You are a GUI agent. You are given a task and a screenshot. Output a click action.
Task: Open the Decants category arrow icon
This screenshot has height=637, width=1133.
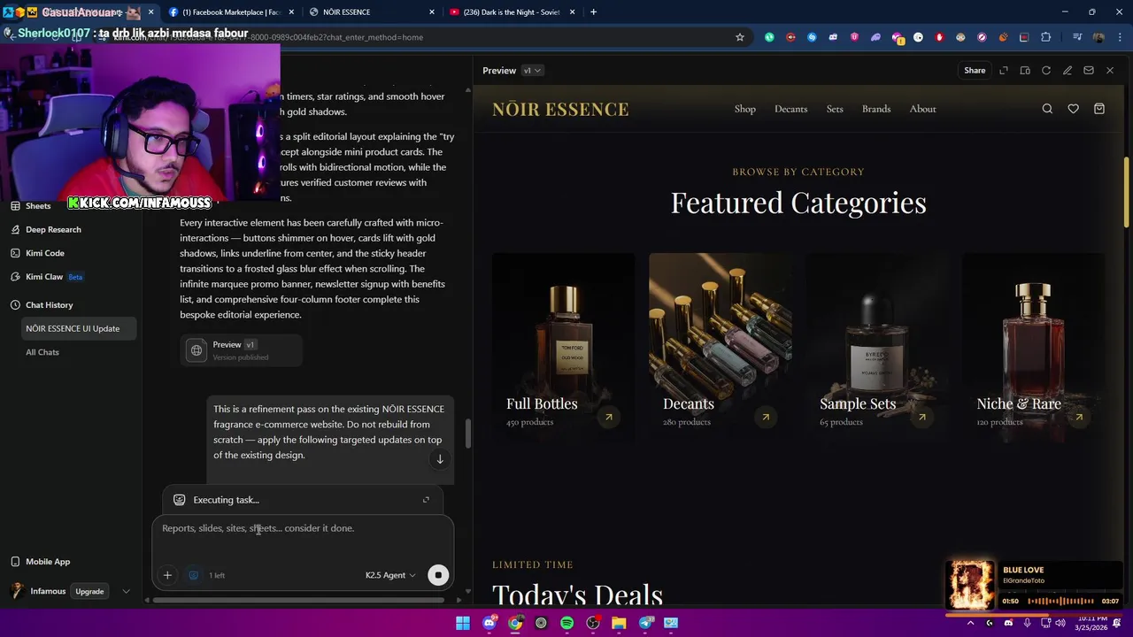click(x=766, y=417)
